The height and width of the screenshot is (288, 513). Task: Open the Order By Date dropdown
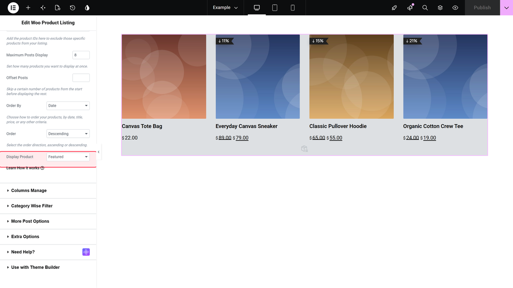tap(68, 105)
